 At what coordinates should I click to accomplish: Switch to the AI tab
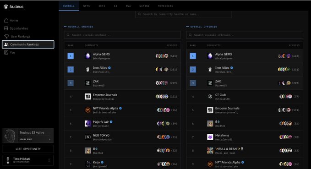pos(115,6)
